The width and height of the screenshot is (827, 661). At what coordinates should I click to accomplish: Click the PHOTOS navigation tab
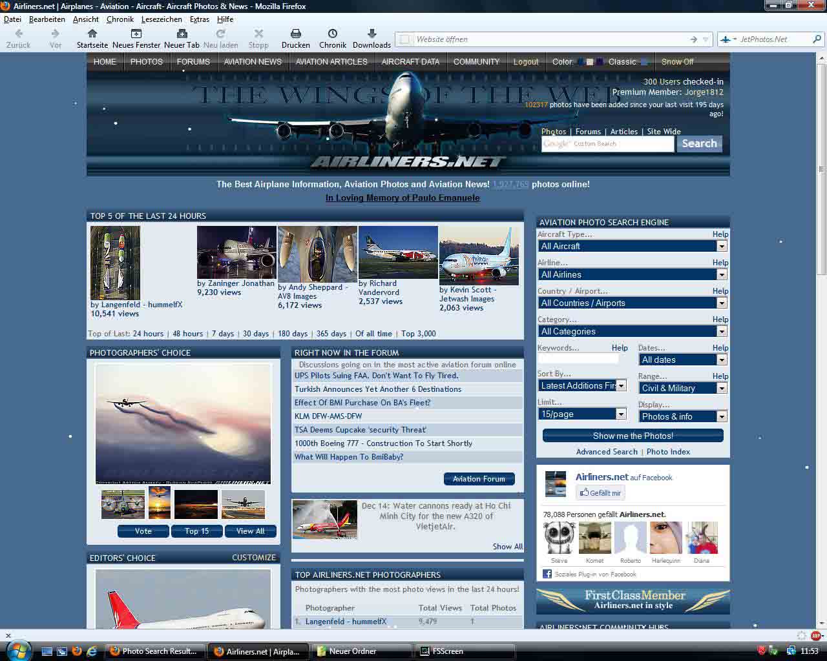pyautogui.click(x=147, y=62)
